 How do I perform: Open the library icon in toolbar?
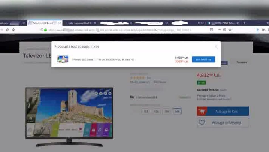point(264,30)
